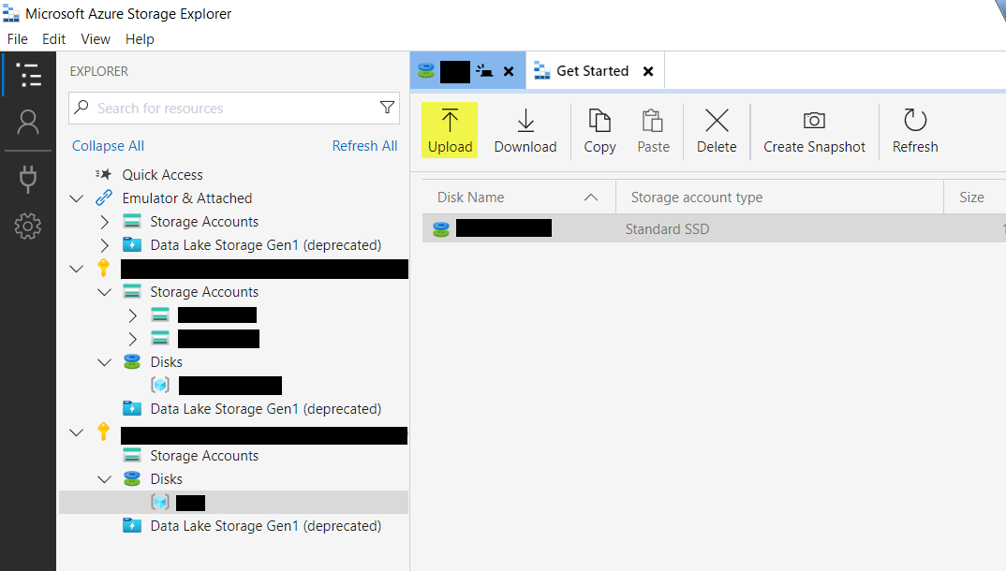The image size is (1006, 571).
Task: Click first subscription's Disks icon
Action: pyautogui.click(x=132, y=362)
